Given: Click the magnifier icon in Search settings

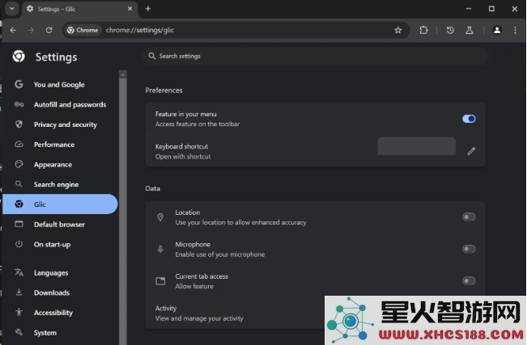Looking at the screenshot, I should [152, 56].
